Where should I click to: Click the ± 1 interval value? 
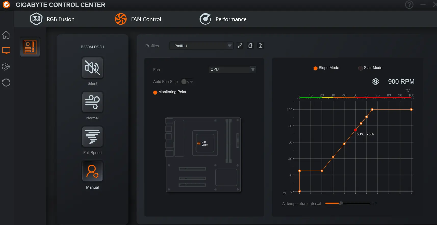(374, 203)
